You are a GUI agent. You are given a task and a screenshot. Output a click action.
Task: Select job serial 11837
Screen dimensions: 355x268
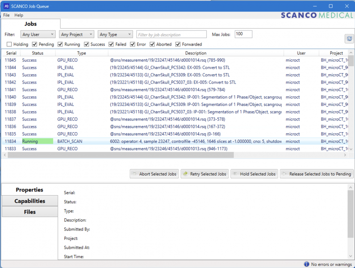tap(10, 119)
